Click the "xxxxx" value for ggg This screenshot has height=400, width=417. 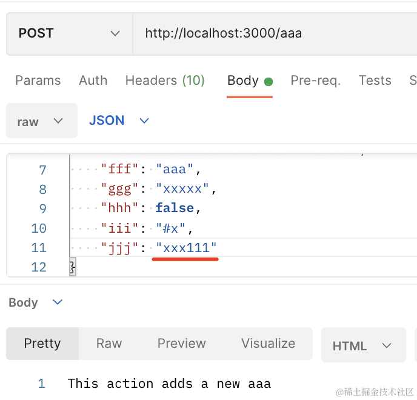coord(182,190)
